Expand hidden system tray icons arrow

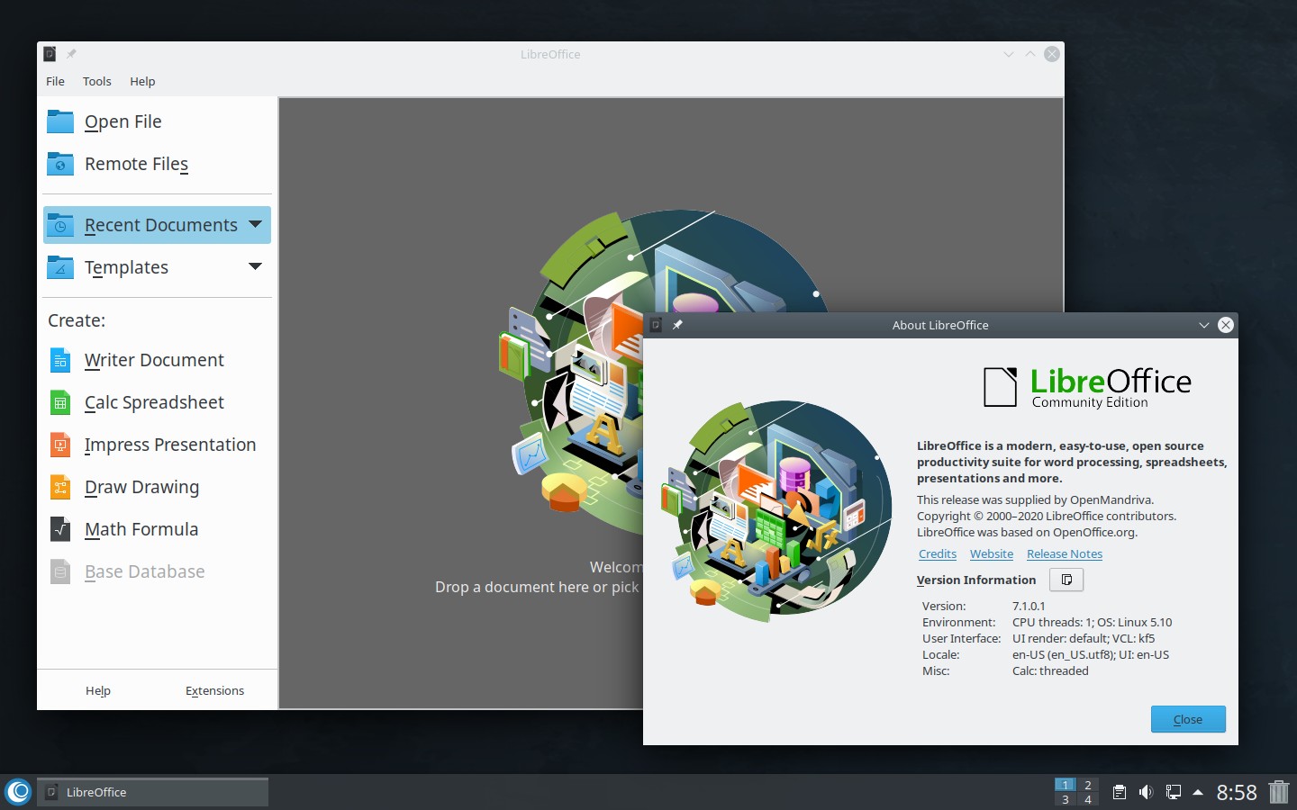pyautogui.click(x=1198, y=792)
